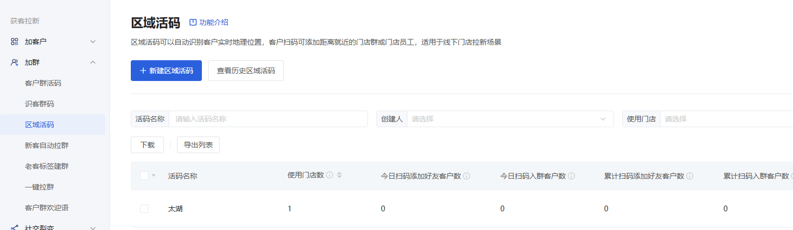Click the plus icon in 新建区域活码

143,71
